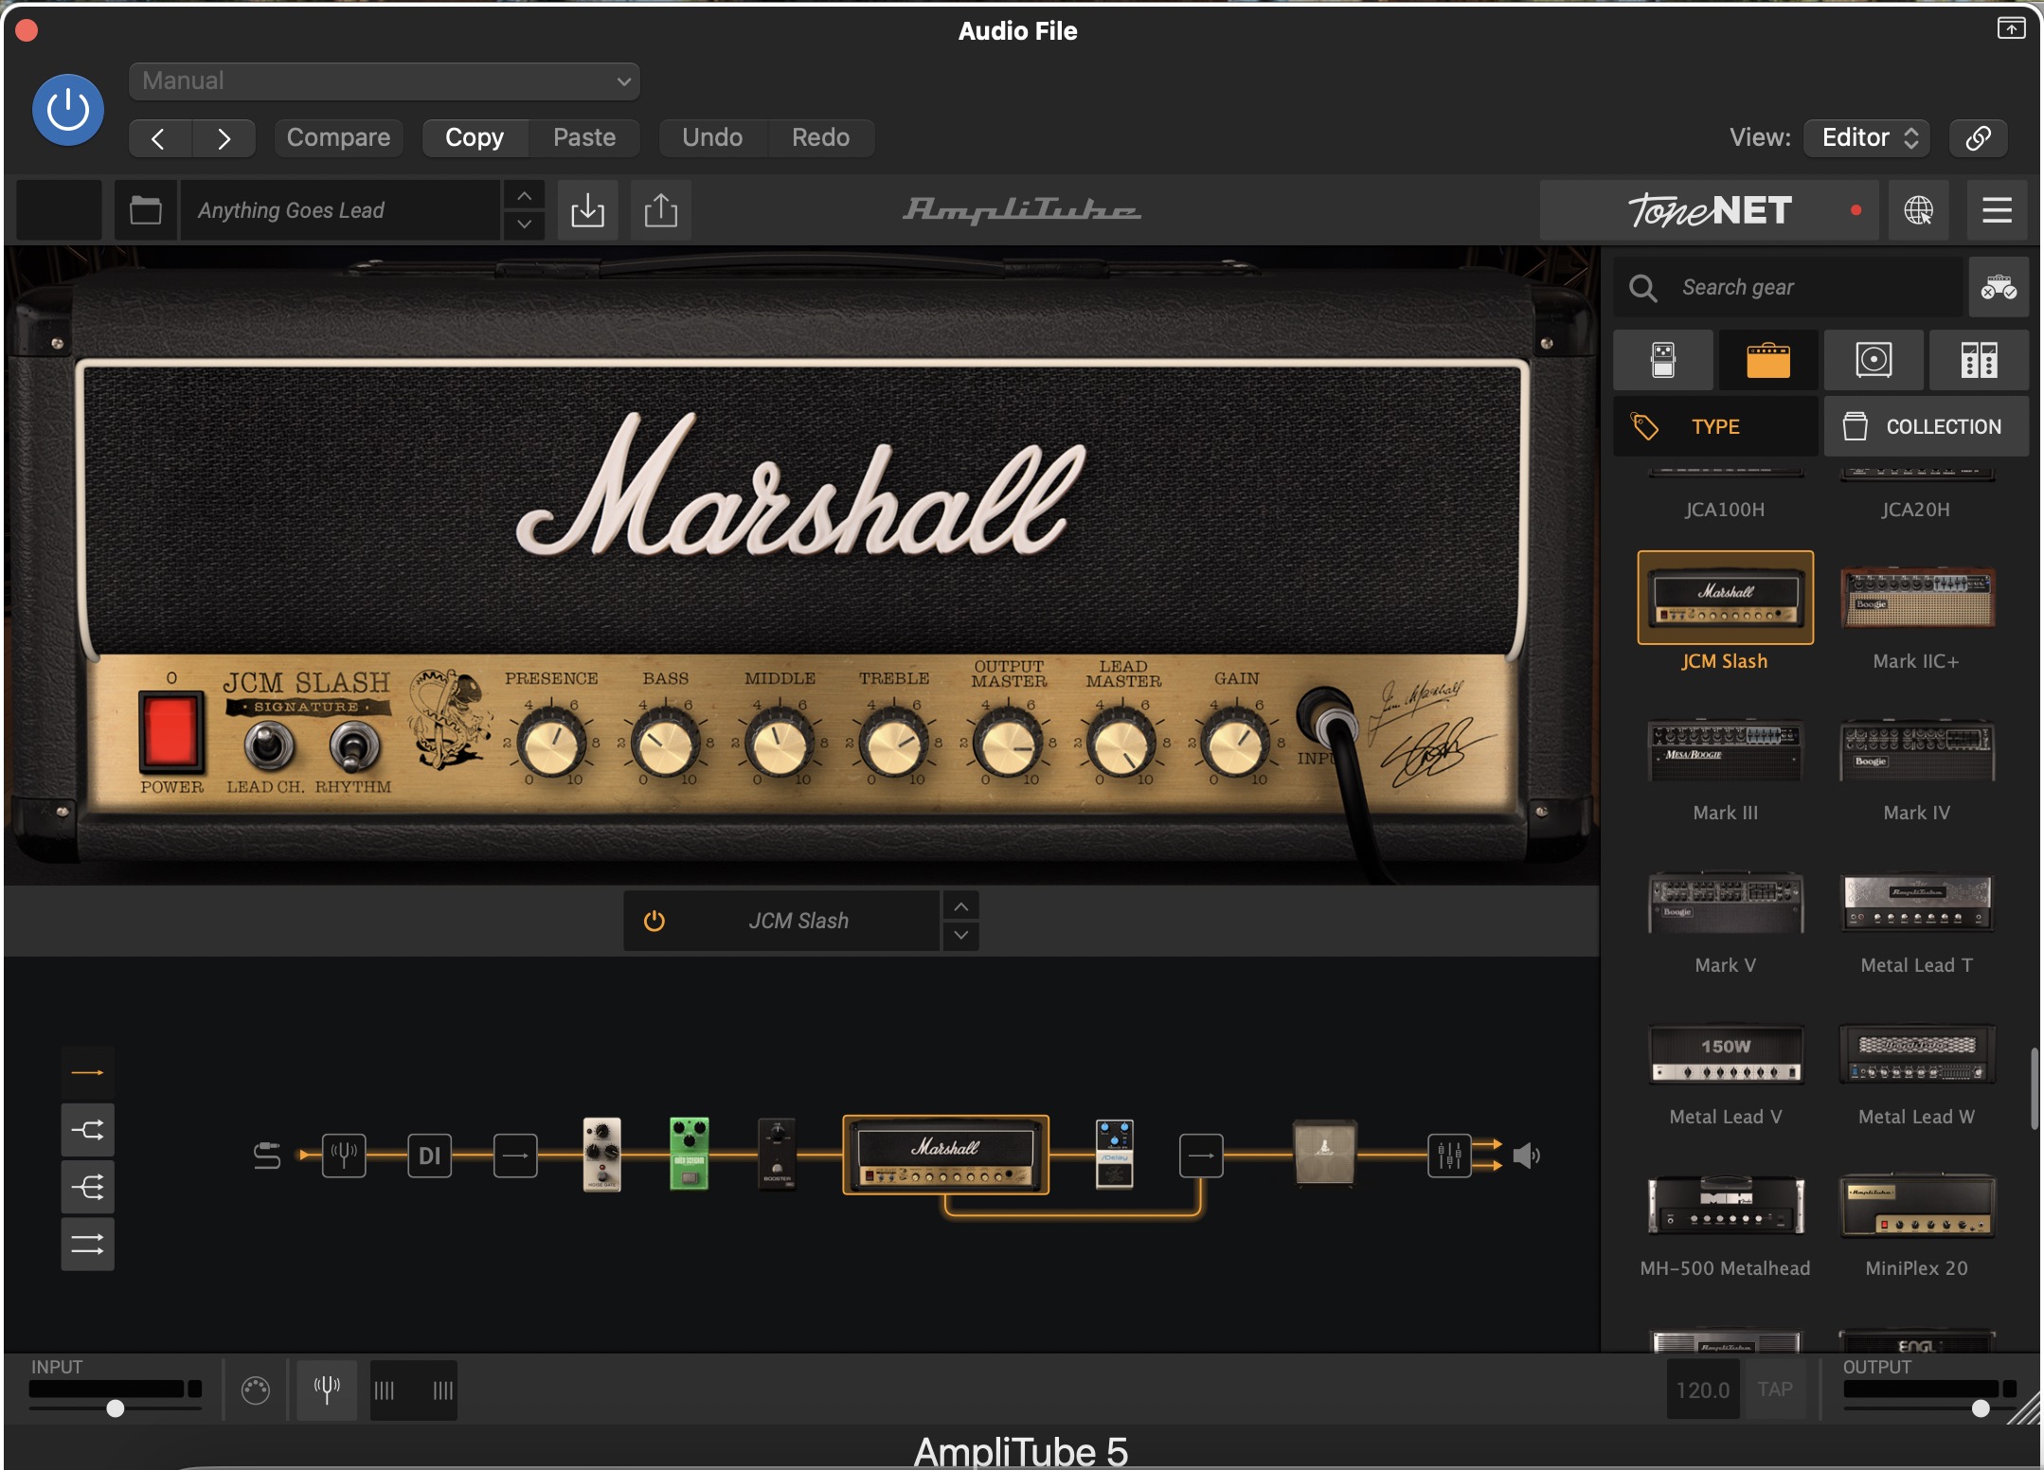Image resolution: width=2044 pixels, height=1470 pixels.
Task: Open the hamburger main menu
Action: (1997, 210)
